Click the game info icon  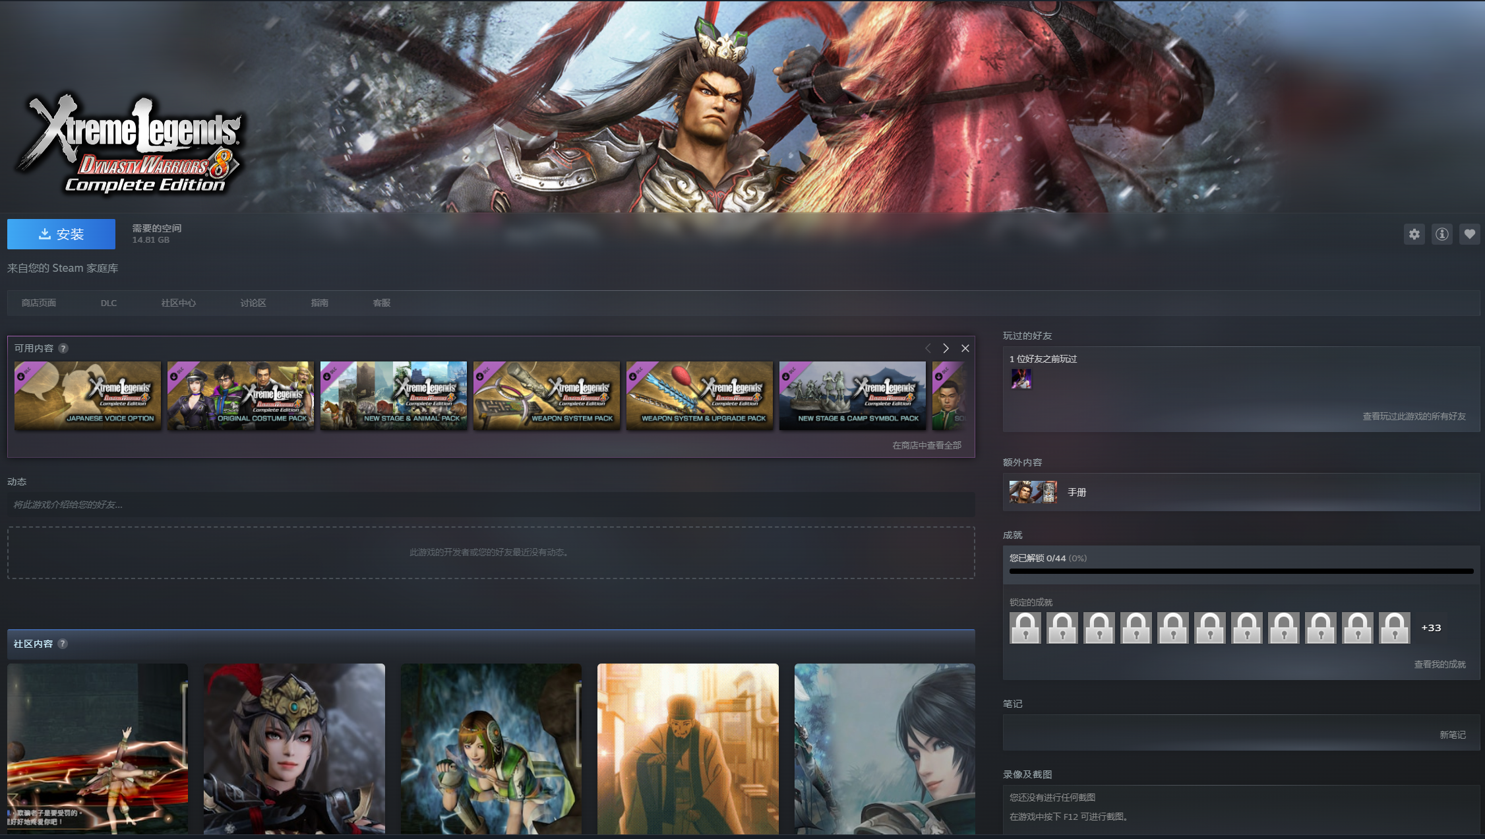1441,234
